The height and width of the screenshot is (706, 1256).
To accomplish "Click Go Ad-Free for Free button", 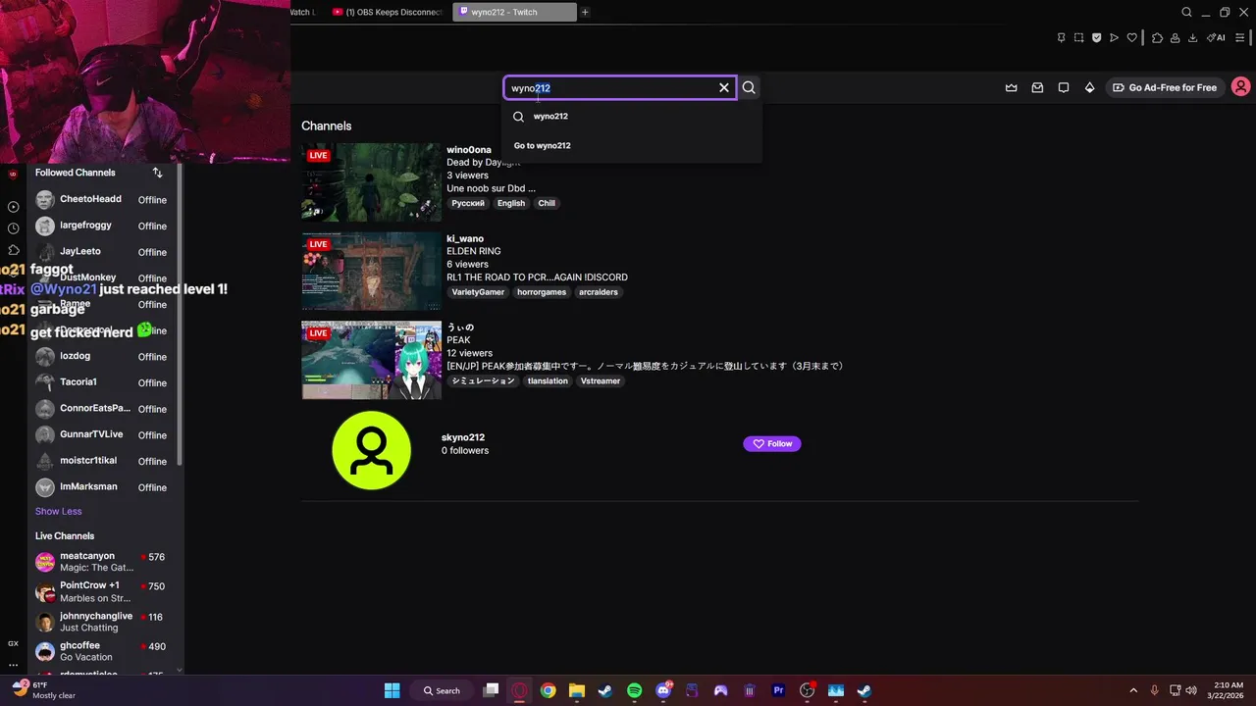I will pyautogui.click(x=1165, y=87).
